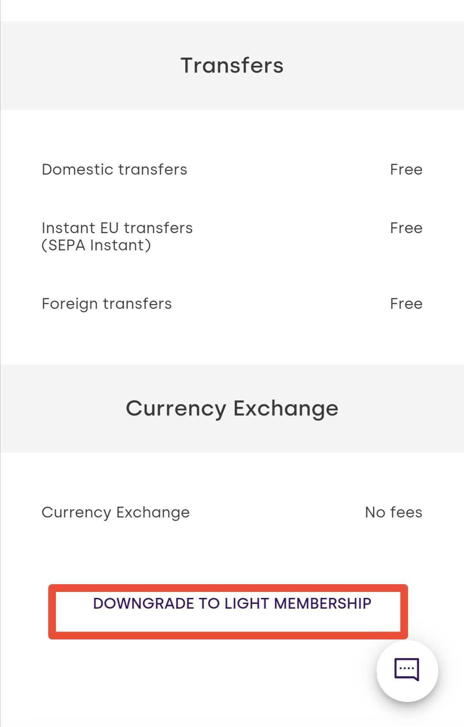The width and height of the screenshot is (464, 727).
Task: Select the small Currency Exchange row label
Action: coord(116,512)
